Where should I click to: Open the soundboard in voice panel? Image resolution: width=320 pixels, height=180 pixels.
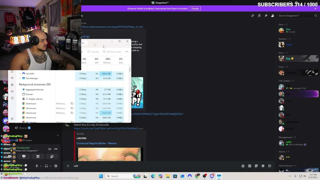point(52,156)
